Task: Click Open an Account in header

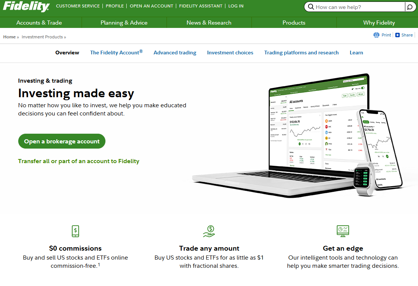Action: [151, 6]
